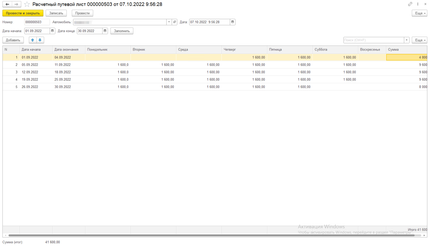Add document to favorites with star
Viewport: 432px width, 247px height.
[x=27, y=4]
